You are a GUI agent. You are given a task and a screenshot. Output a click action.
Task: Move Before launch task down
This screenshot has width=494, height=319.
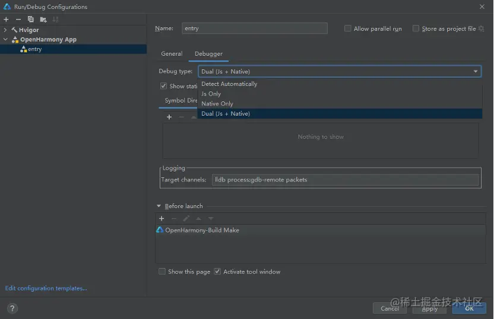[211, 218]
